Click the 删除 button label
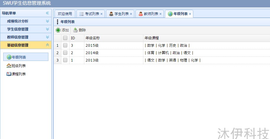The image size is (270, 139). point(82,30)
